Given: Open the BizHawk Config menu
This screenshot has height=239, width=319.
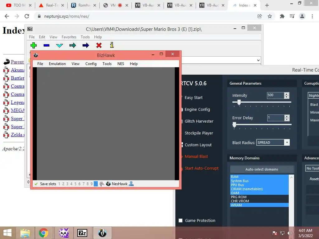Looking at the screenshot, I should (91, 64).
